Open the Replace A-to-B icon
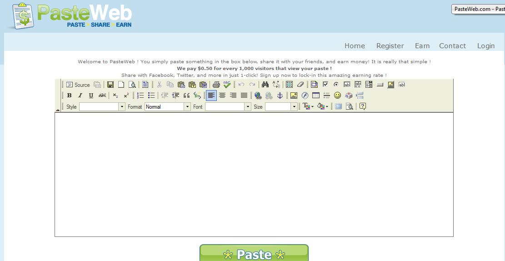505x261 pixels. 276,85
